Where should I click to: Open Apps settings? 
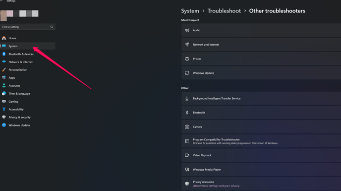tap(28, 77)
